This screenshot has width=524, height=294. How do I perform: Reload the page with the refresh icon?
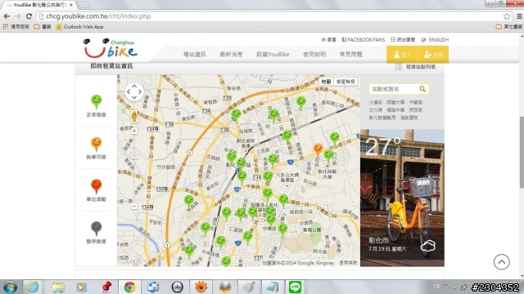(29, 16)
